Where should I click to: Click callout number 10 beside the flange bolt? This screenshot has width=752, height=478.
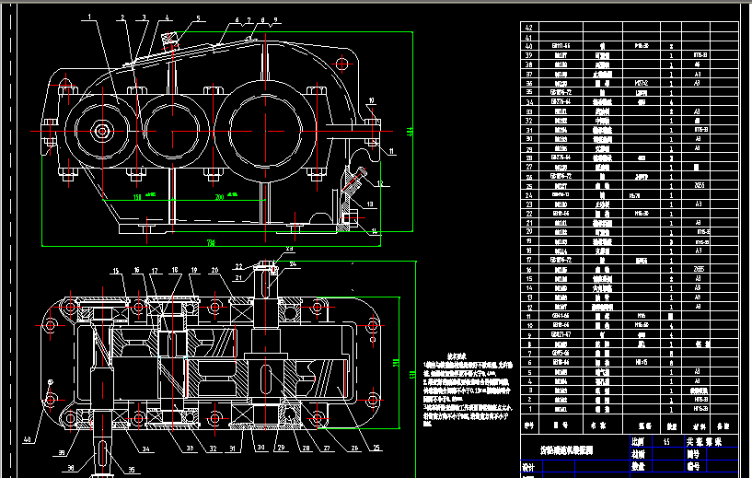click(x=371, y=100)
